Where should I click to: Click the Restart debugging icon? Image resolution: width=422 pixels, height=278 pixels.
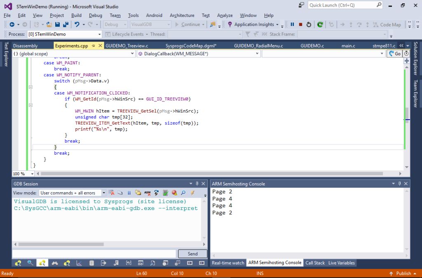click(309, 25)
